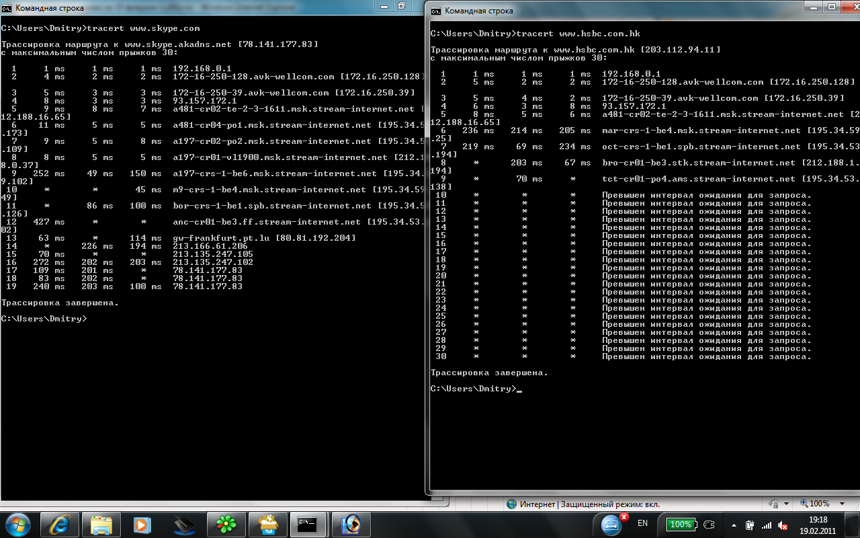
Task: Maximize the left Command Prompt window
Action: (x=402, y=5)
